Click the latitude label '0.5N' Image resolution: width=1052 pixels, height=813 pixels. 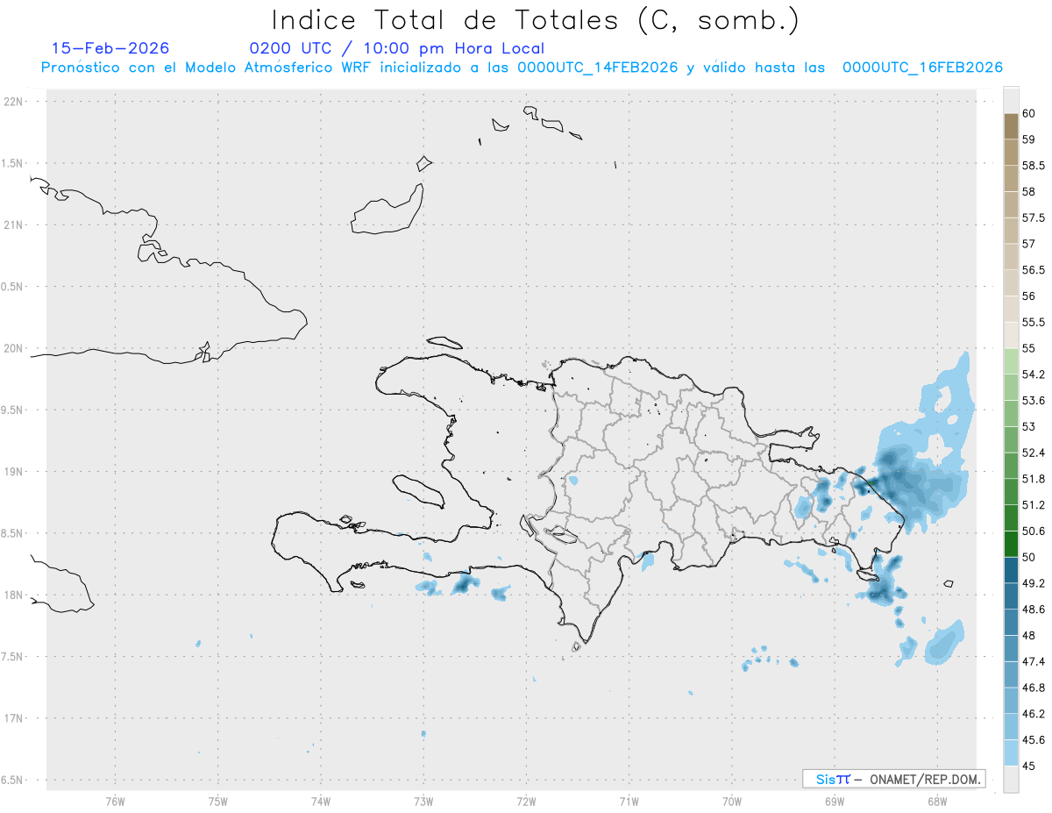pyautogui.click(x=13, y=287)
